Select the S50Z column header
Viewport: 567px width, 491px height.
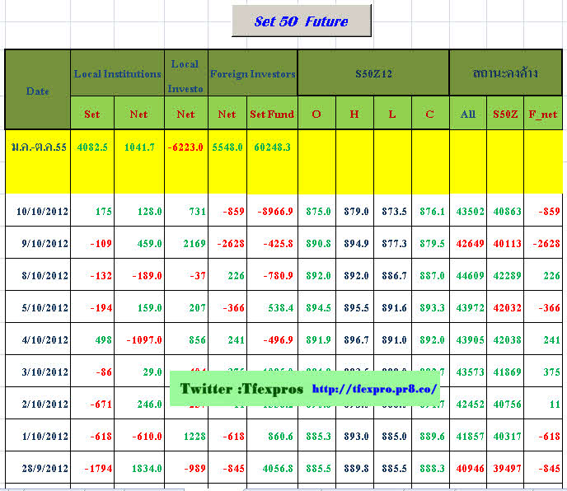504,115
